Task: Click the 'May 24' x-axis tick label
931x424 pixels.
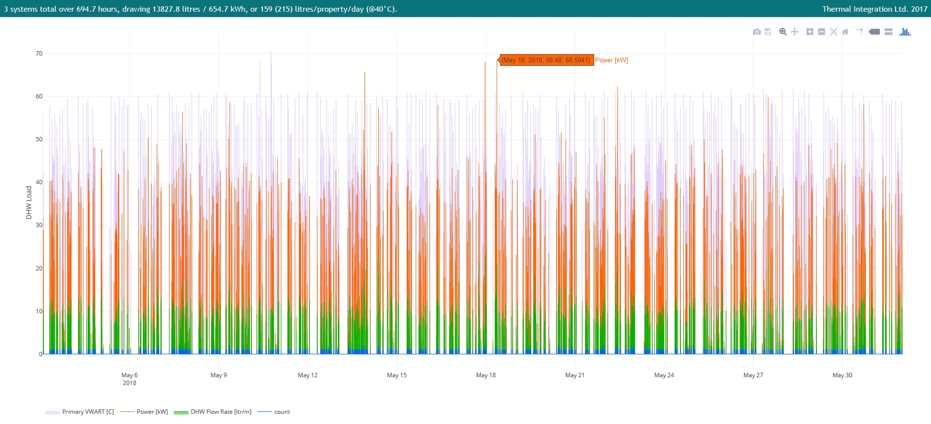Action: pos(664,375)
